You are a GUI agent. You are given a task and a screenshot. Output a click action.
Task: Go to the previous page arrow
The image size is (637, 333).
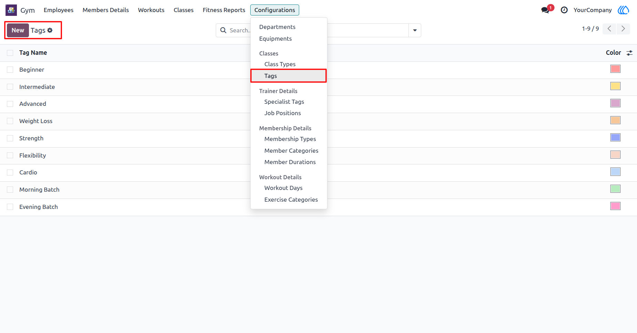click(x=609, y=29)
